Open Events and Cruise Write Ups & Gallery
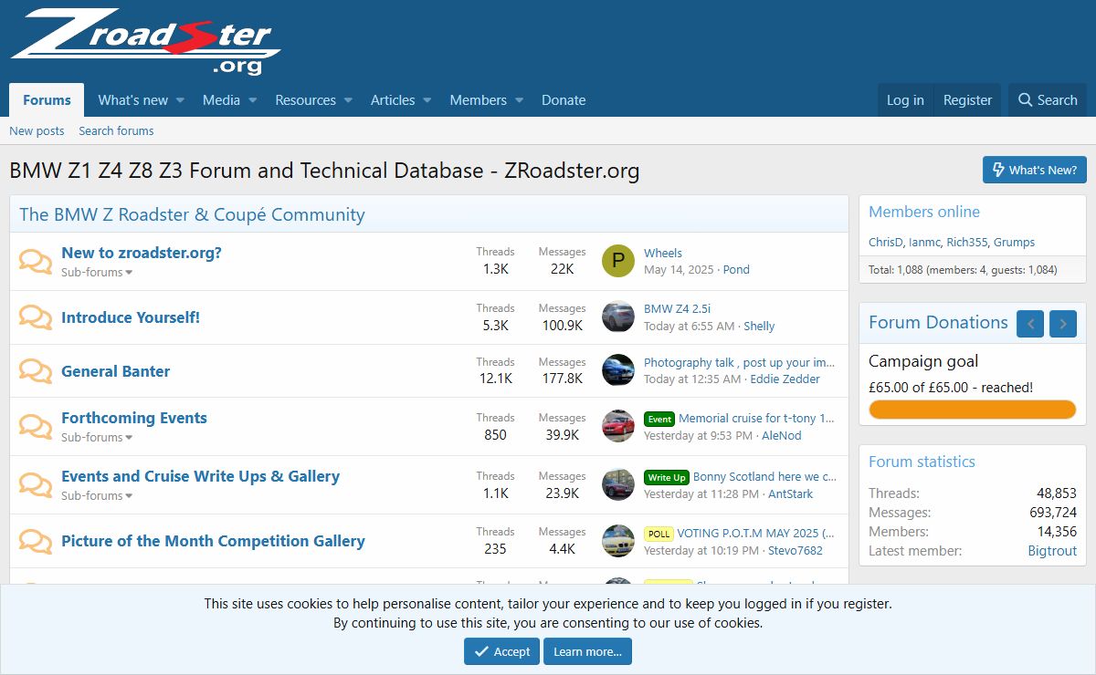 pos(200,476)
